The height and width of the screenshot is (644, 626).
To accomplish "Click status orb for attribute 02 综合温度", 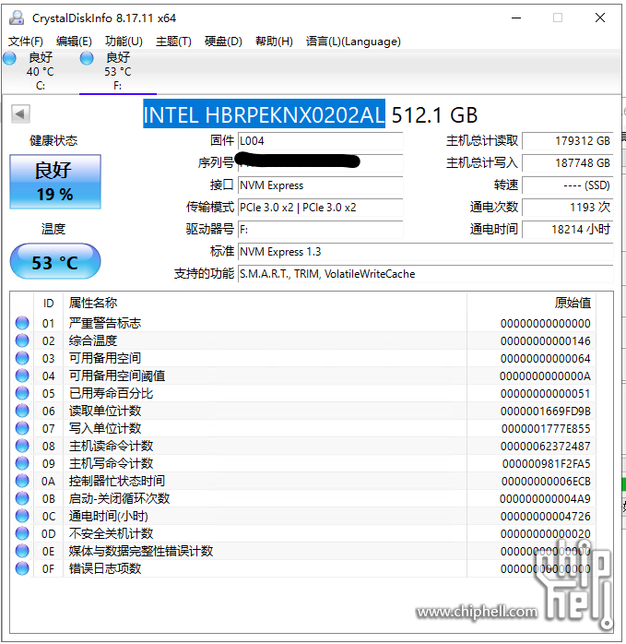I will tap(22, 340).
